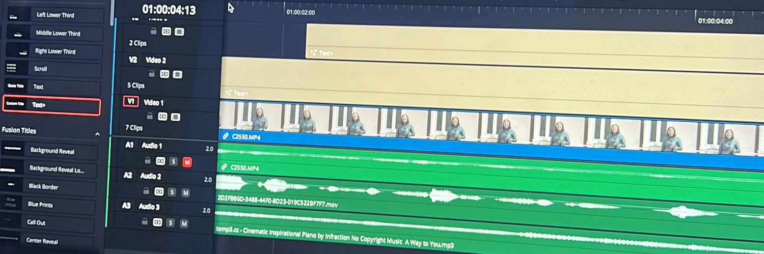Image resolution: width=764 pixels, height=254 pixels.
Task: Lock the Video 2 track
Action: [152, 74]
